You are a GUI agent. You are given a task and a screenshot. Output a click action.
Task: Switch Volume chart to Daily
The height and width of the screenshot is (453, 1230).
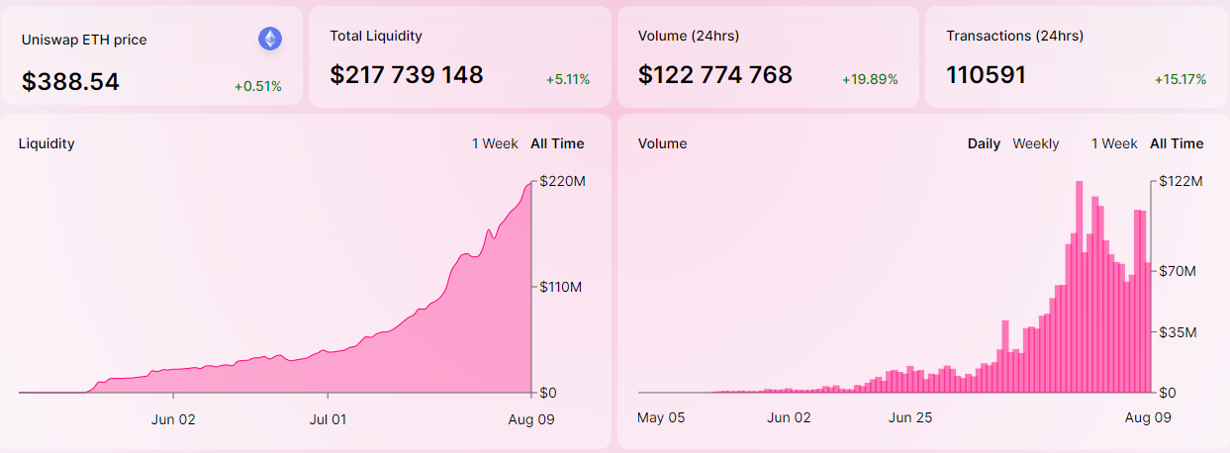[984, 143]
